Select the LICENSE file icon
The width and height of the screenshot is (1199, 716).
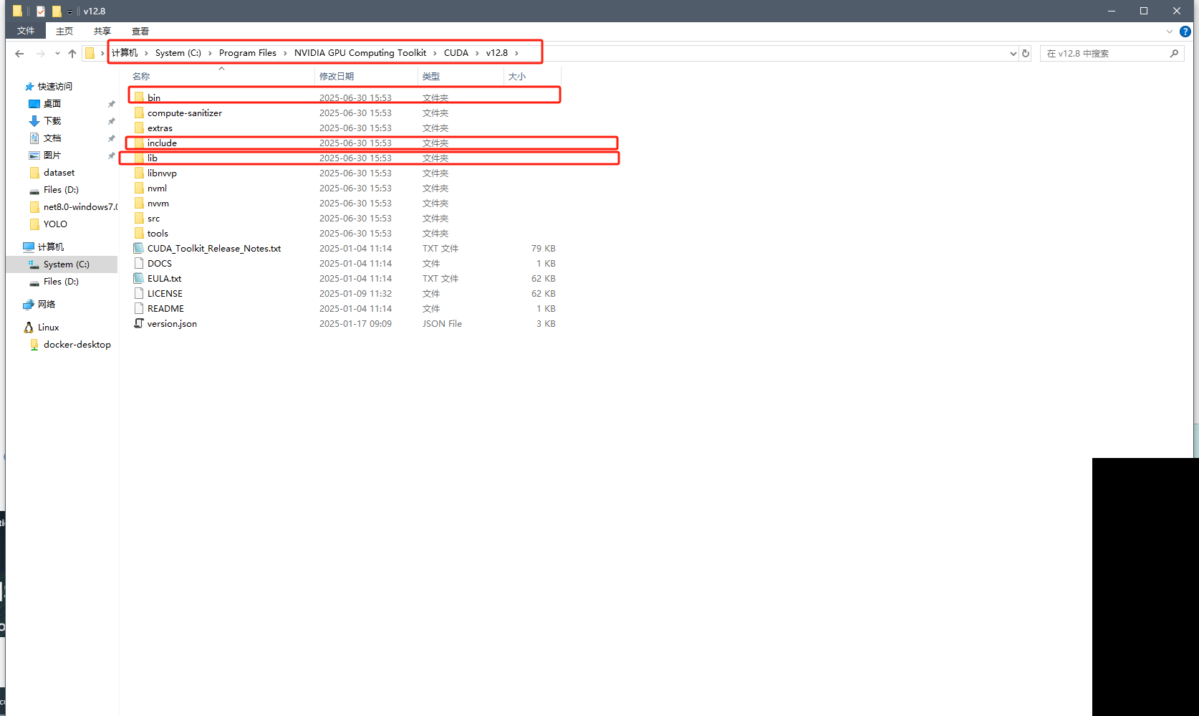click(x=139, y=293)
